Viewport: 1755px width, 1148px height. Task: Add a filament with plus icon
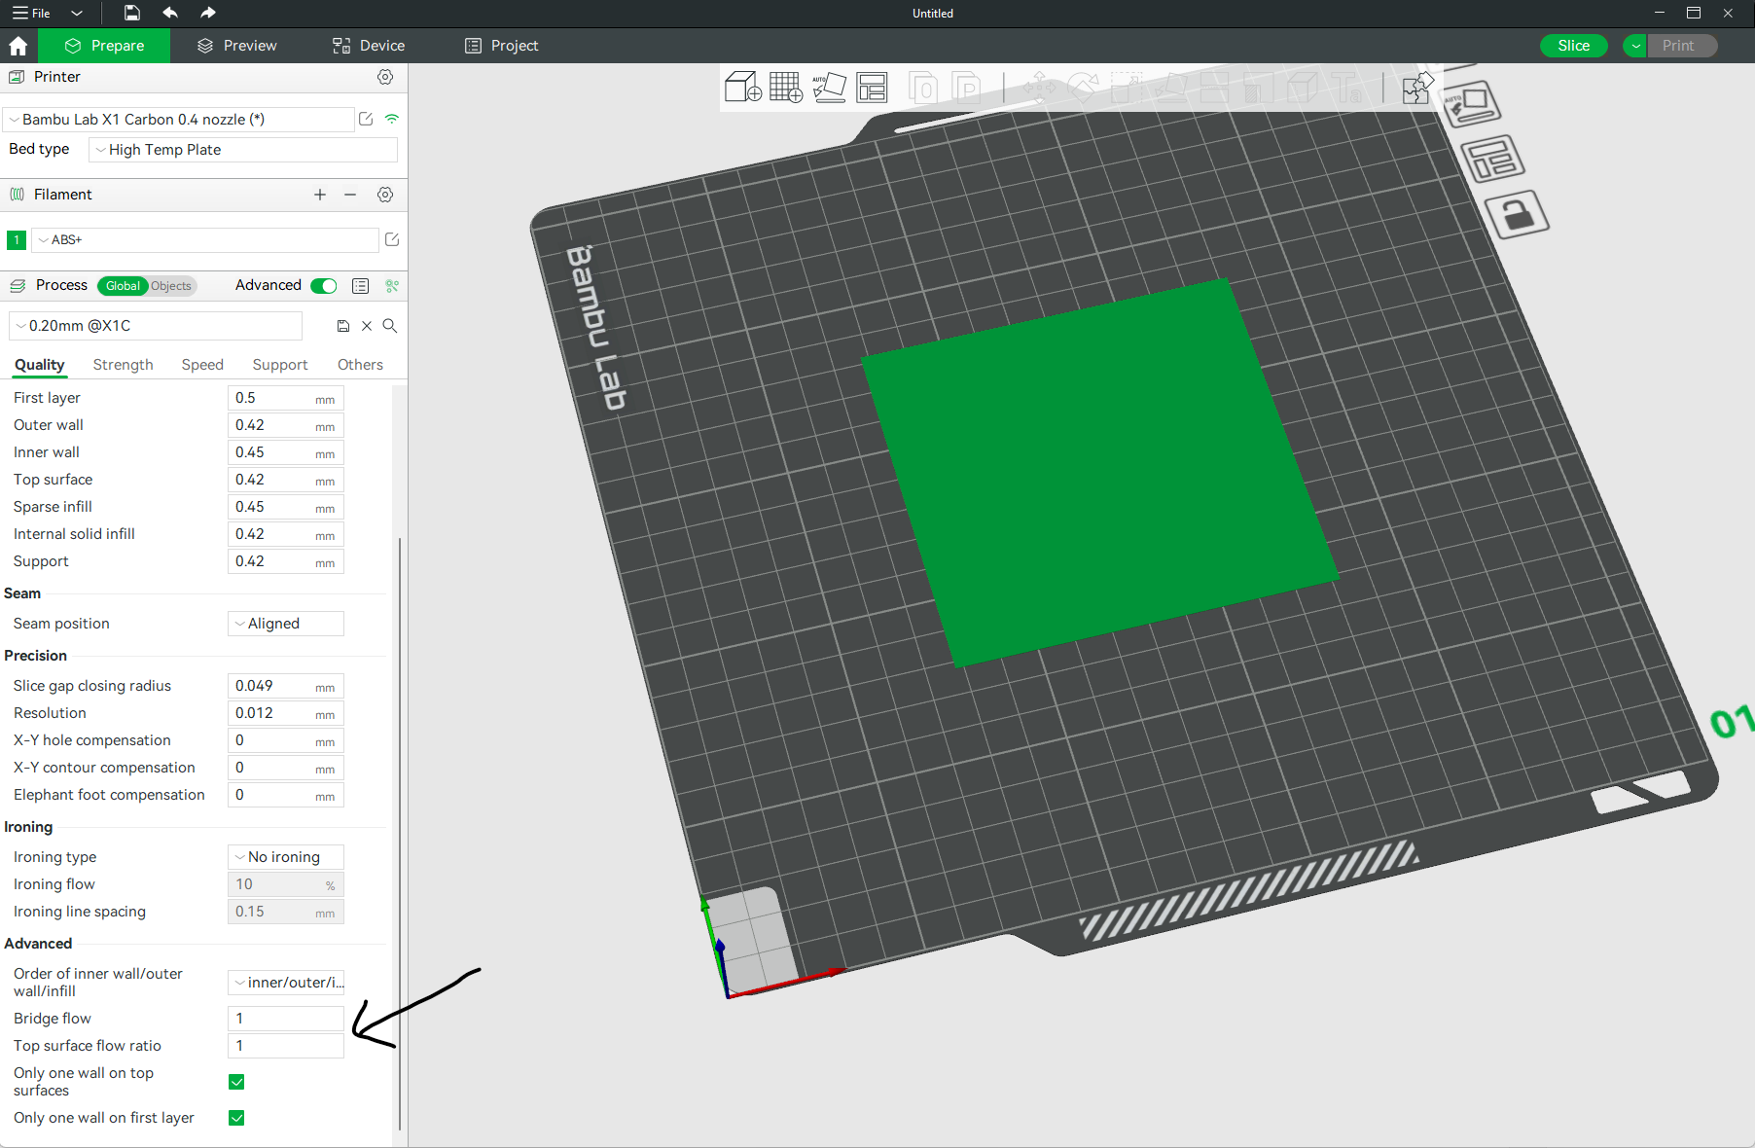(320, 195)
